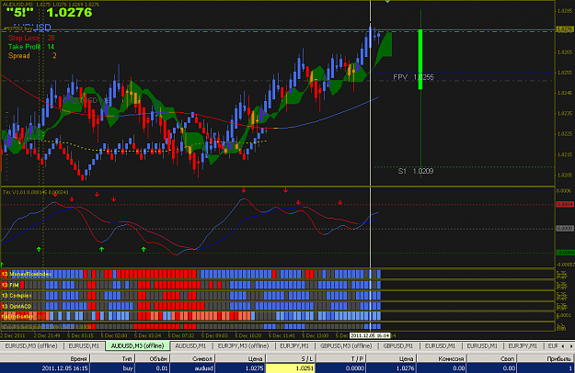Screen dimensions: 575x373
Task: Sort orders by the Символ column header
Action: click(192, 358)
